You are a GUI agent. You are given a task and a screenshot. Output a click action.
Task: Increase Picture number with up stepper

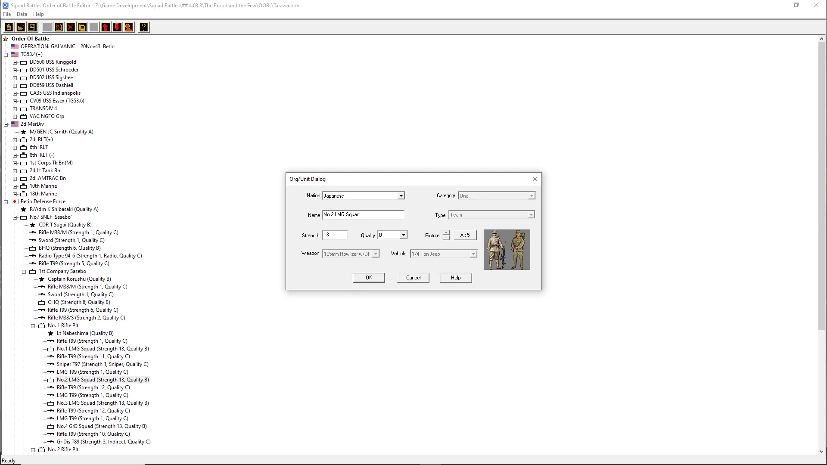(446, 233)
